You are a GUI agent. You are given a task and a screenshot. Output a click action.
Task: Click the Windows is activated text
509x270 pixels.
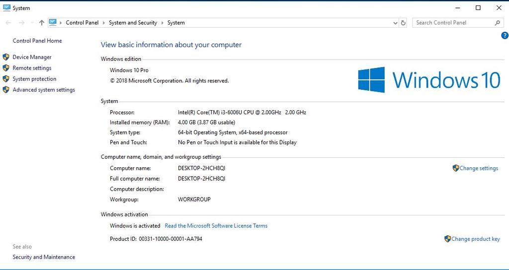[x=135, y=226]
